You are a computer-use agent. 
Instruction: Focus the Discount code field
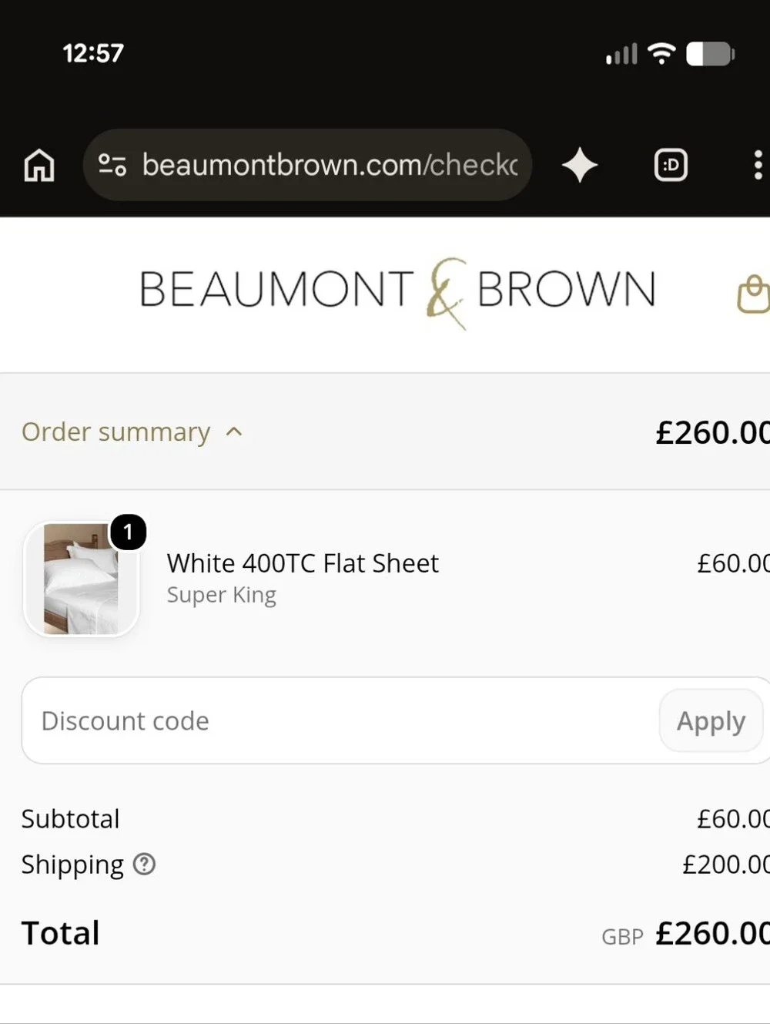click(x=339, y=721)
